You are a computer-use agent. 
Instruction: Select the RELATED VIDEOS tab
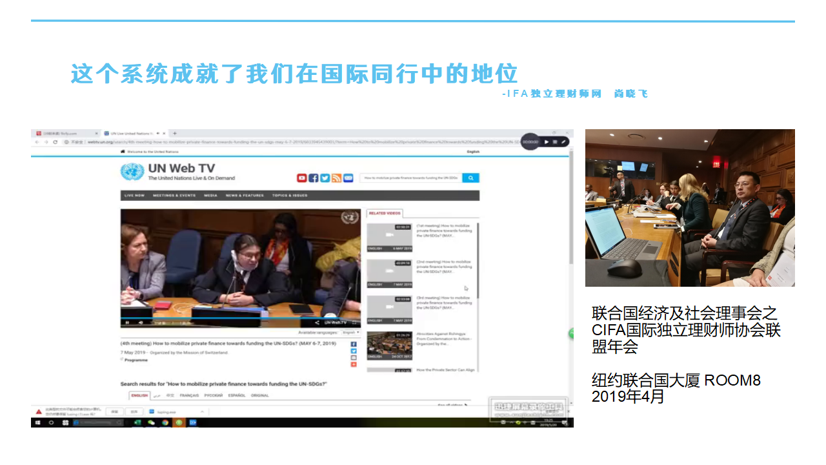coord(385,213)
